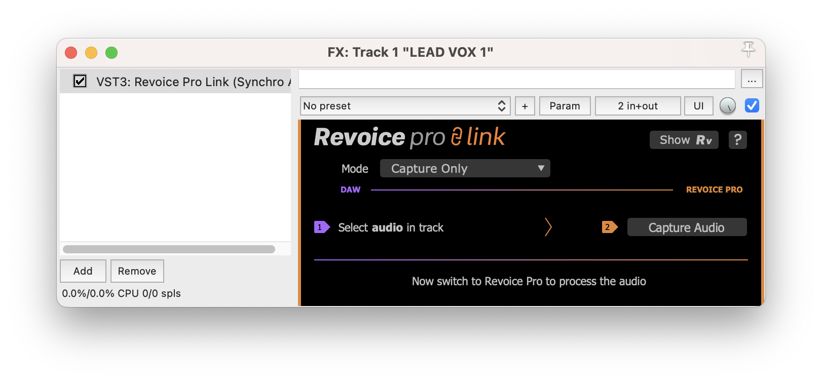
Task: Click the orange chevron arrow between steps
Action: tap(548, 227)
